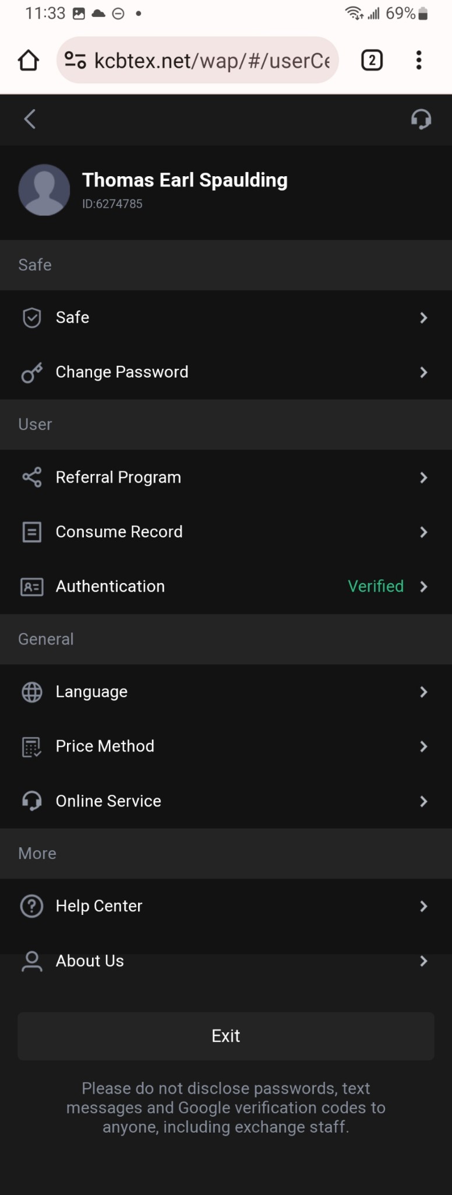Tap the share icon for Referral Program
This screenshot has height=1195, width=452.
point(32,477)
